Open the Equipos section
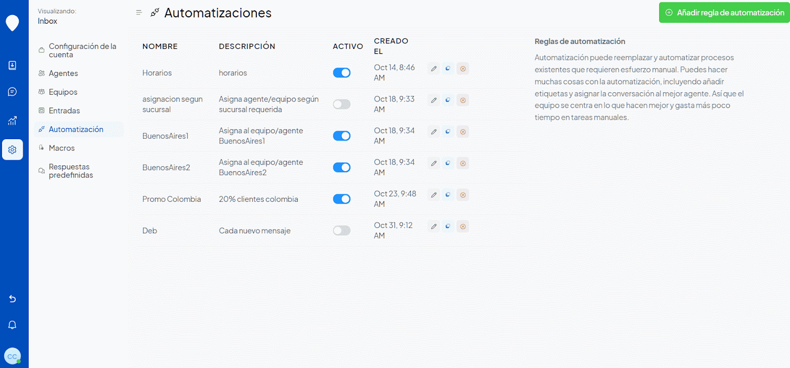 click(79, 92)
